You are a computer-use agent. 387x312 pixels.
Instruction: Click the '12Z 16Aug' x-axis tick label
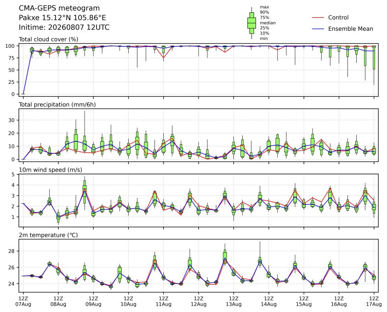[339, 301]
